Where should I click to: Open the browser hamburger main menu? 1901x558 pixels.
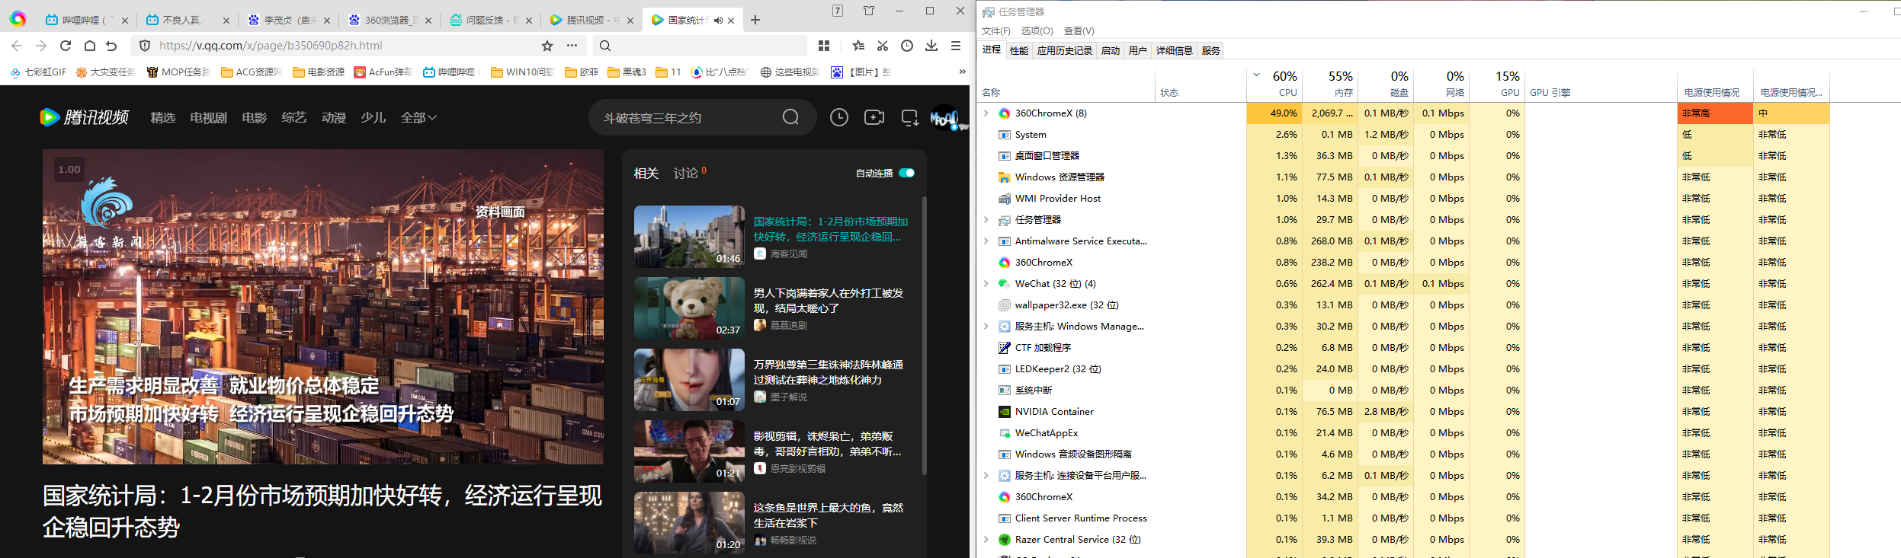pyautogui.click(x=956, y=46)
